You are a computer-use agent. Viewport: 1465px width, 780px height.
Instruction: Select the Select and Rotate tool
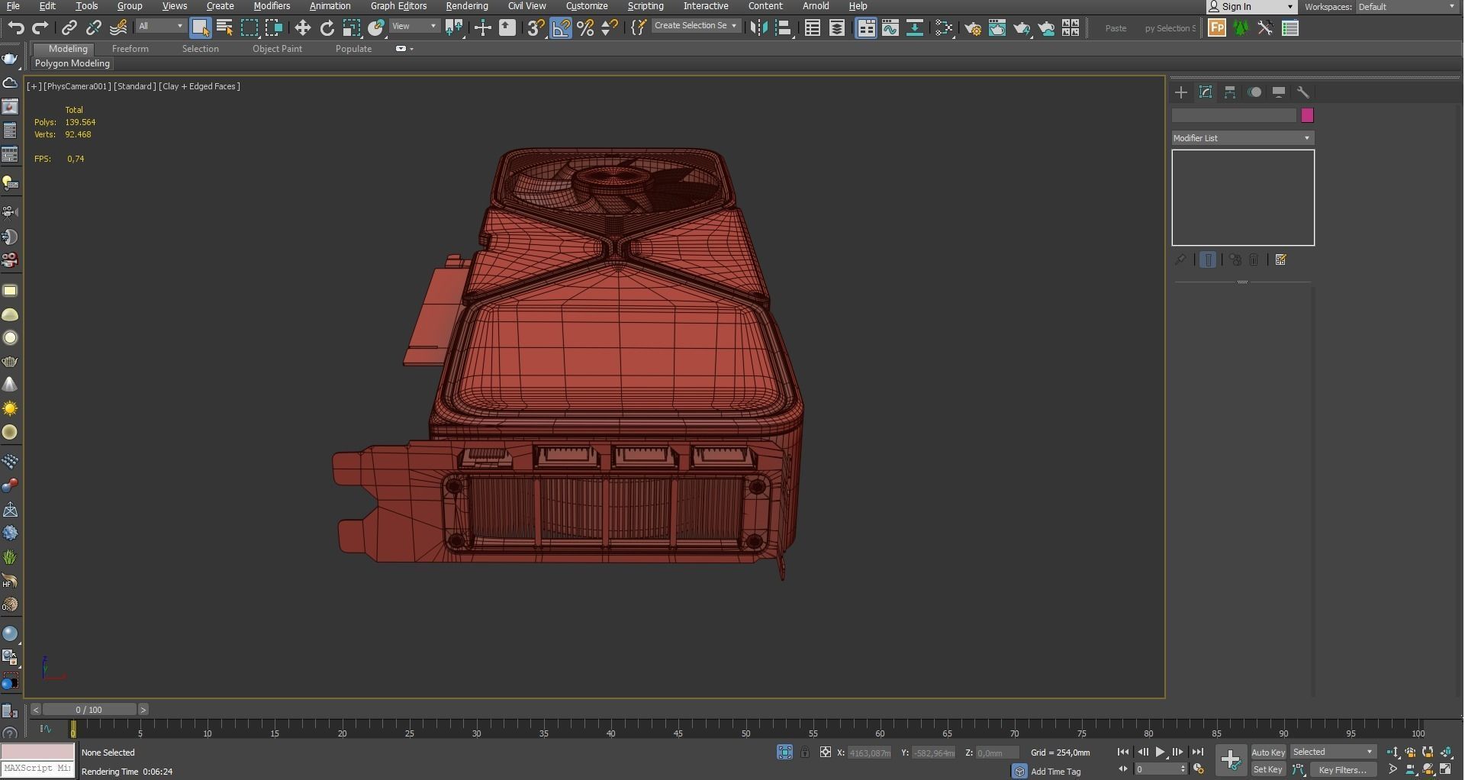pyautogui.click(x=327, y=28)
